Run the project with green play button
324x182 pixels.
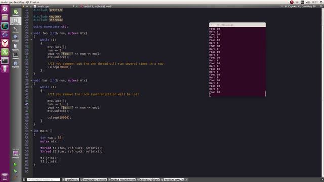(x=15, y=164)
